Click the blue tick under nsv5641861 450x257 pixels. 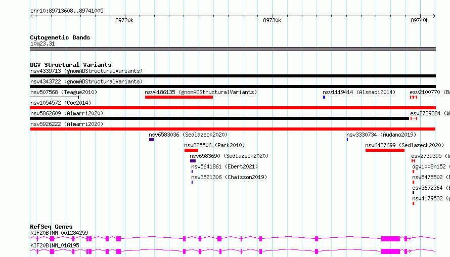coord(192,172)
